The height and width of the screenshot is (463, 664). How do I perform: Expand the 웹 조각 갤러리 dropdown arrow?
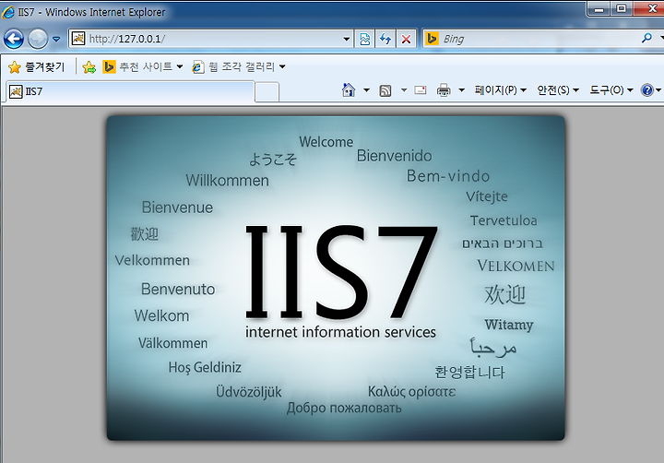click(x=282, y=67)
